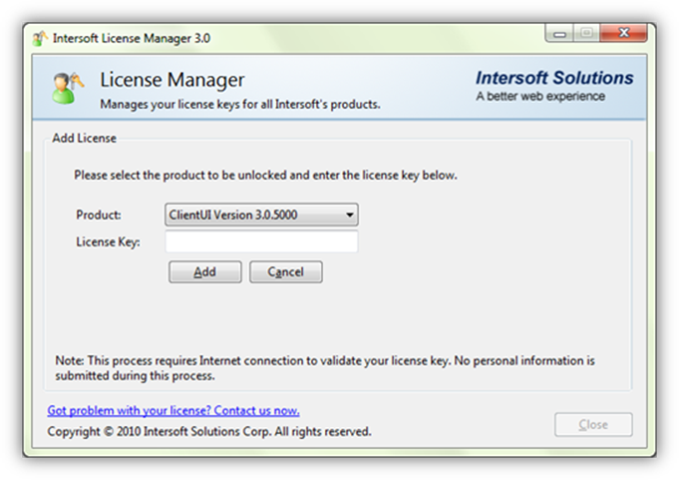Click the 'Intersoft License Manager 3.0' title bar
This screenshot has height=480, width=679.
[x=132, y=38]
